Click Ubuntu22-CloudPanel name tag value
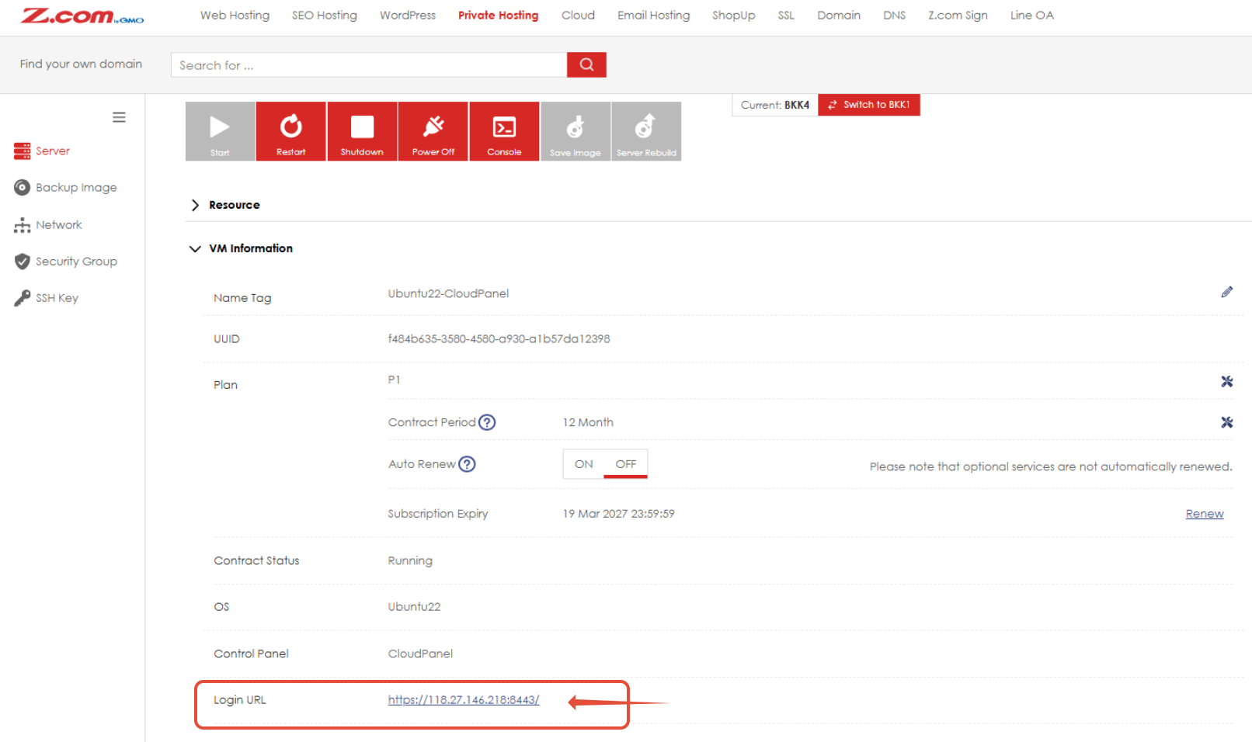The height and width of the screenshot is (742, 1252). 448,293
